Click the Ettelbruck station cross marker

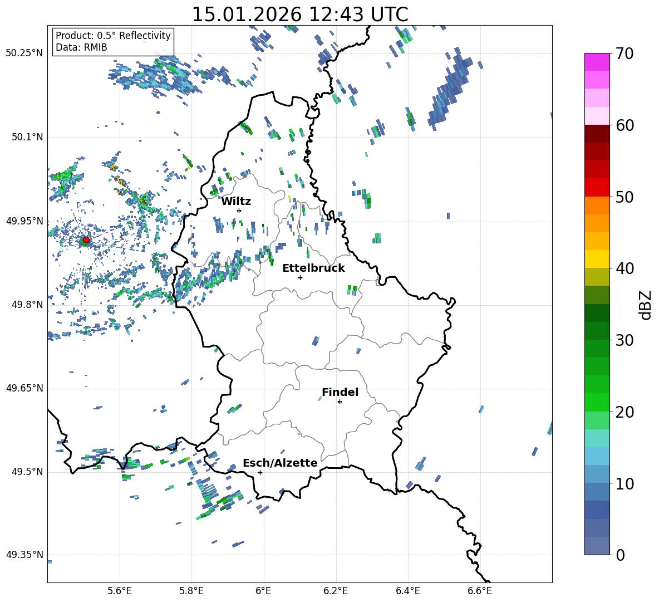coord(300,277)
